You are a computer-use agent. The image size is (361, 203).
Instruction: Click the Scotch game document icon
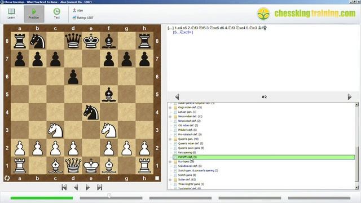click(x=175, y=175)
